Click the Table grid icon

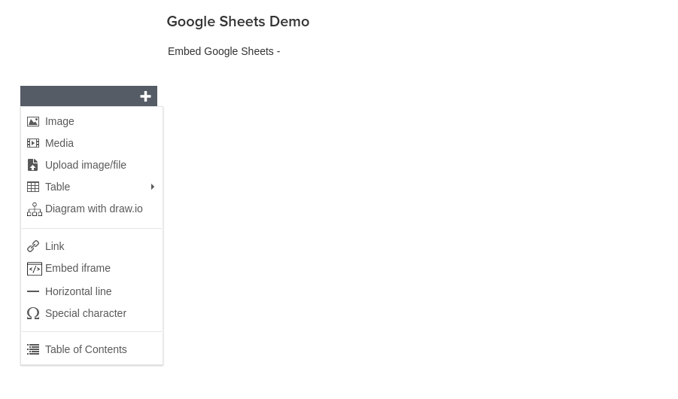33,187
